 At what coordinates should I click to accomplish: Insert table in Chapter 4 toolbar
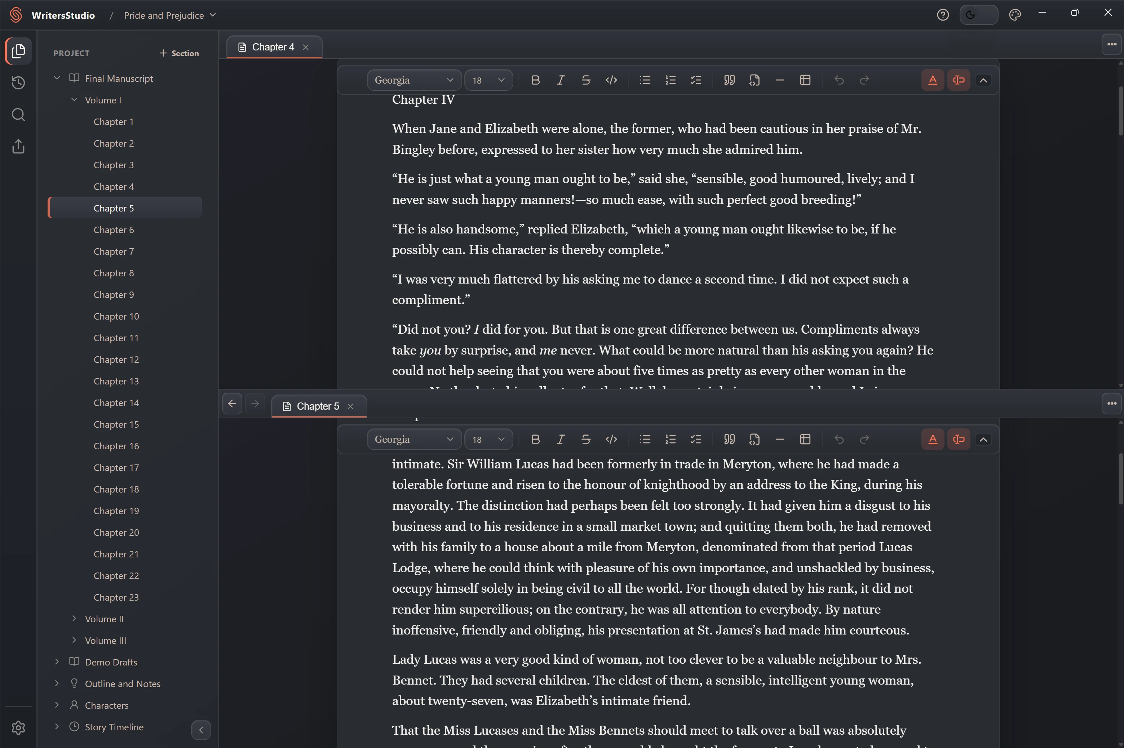pos(805,80)
